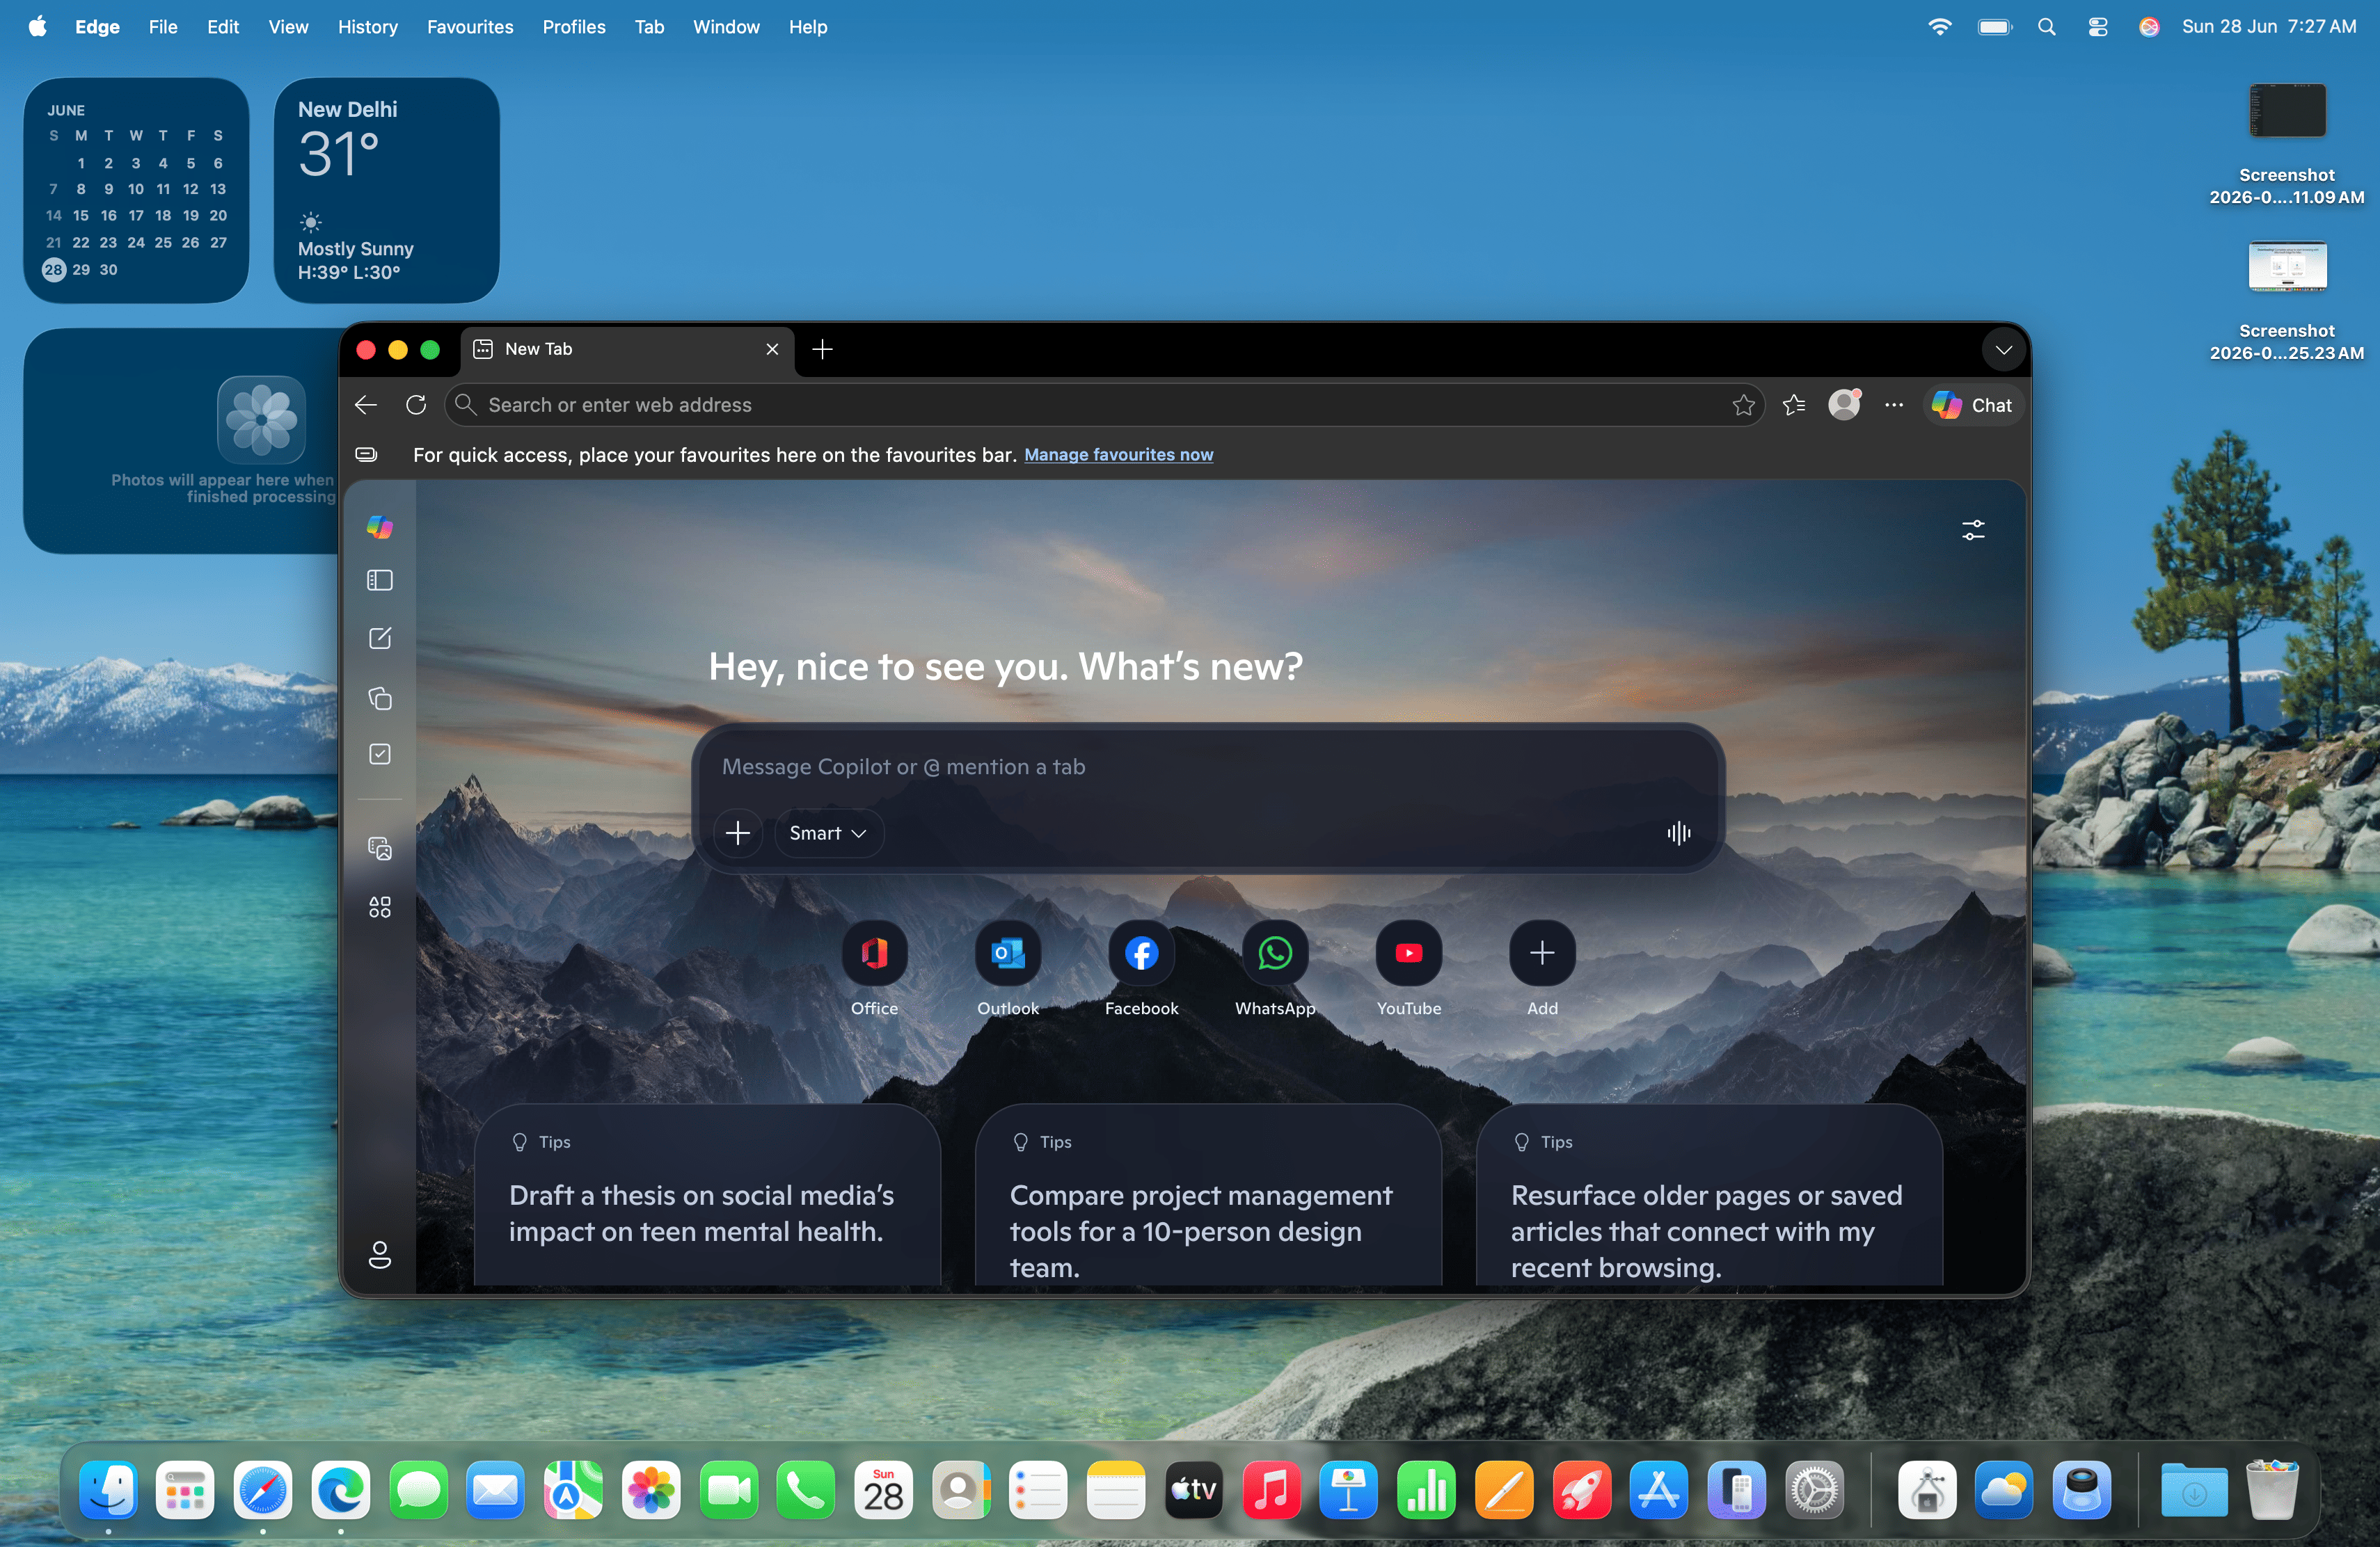2380x1547 pixels.
Task: Open the Tab menu
Action: point(649,27)
